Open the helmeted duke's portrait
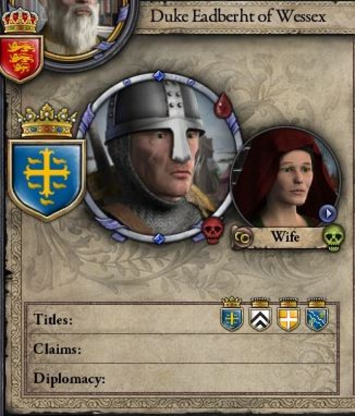Image resolution: width=355 pixels, height=416 pixels. (x=159, y=158)
